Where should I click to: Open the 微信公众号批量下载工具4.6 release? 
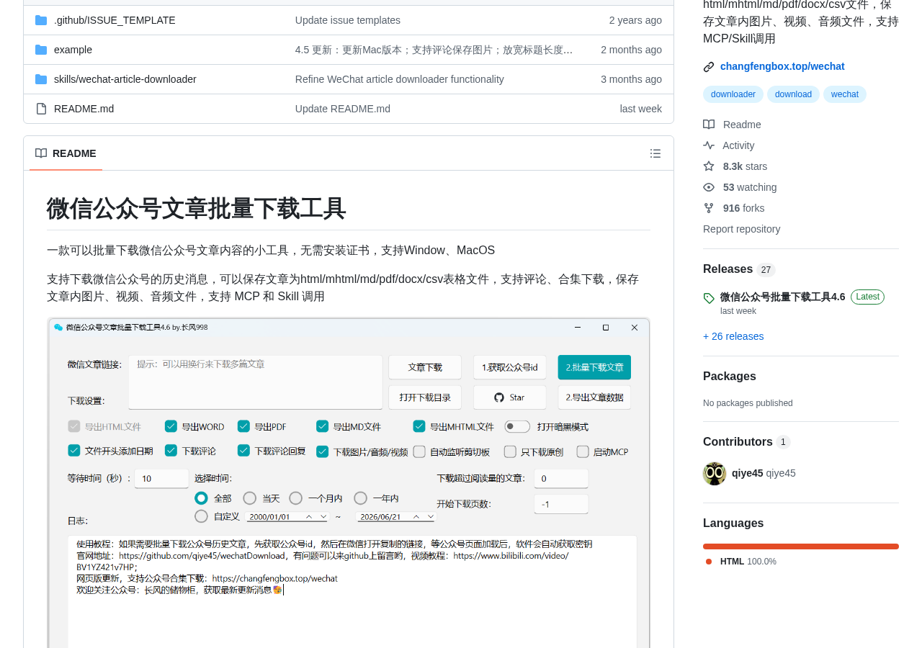pos(783,297)
